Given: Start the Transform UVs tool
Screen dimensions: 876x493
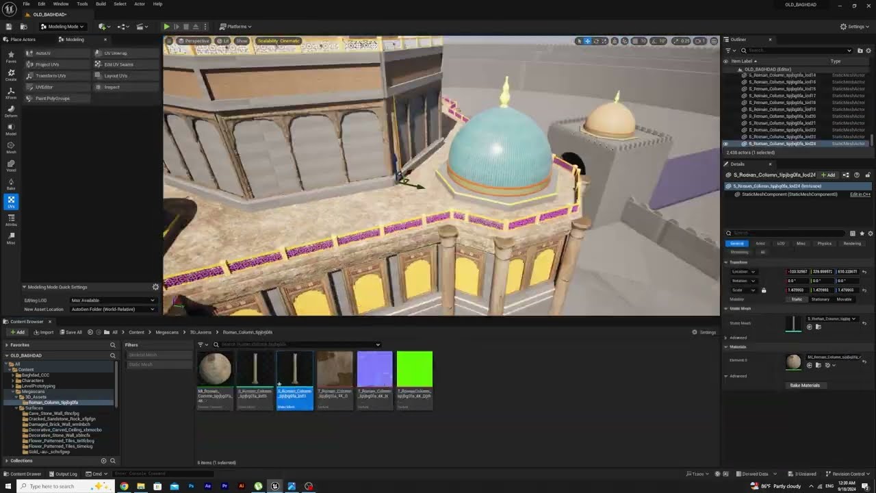Looking at the screenshot, I should (x=57, y=76).
